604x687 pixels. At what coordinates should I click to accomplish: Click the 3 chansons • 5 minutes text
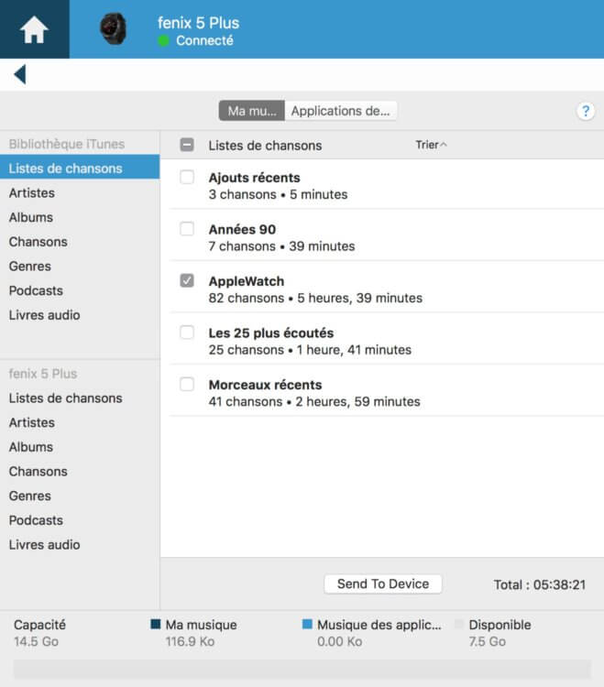point(278,194)
